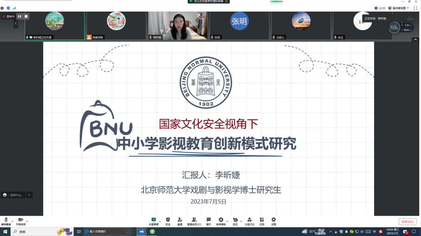Click slide title 国家文化安全视角下
The image size is (421, 236).
[208, 124]
